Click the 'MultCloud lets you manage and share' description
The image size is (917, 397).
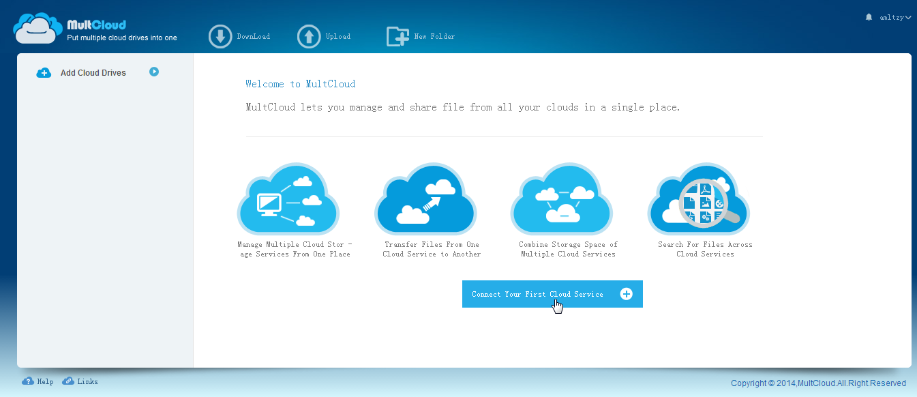463,107
